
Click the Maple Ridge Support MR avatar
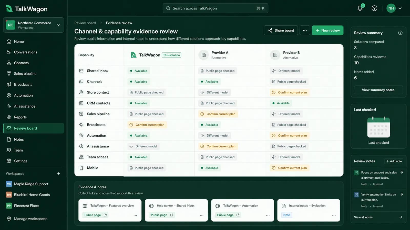point(9,184)
